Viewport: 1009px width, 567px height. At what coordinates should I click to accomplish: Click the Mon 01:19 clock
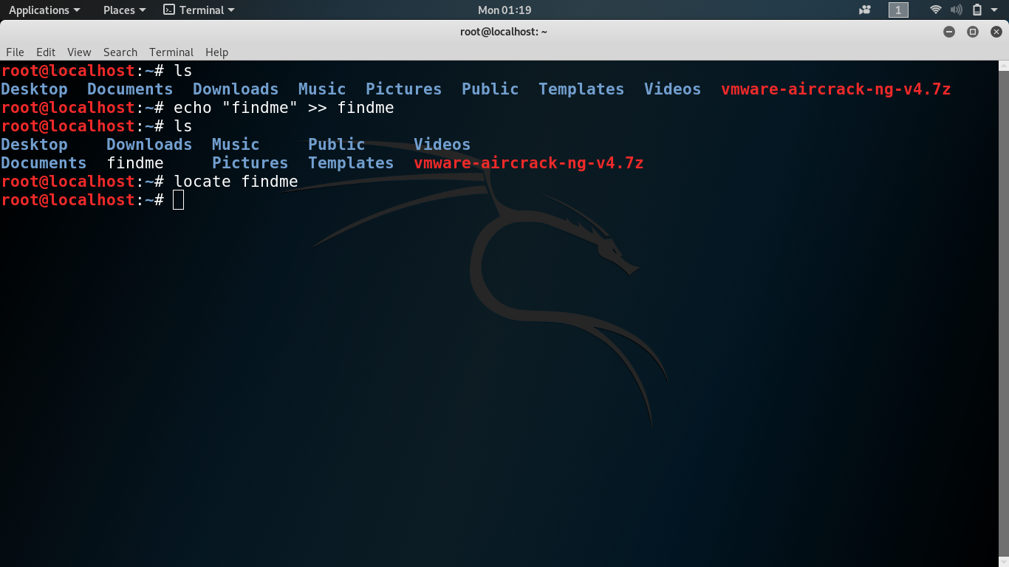pos(504,10)
